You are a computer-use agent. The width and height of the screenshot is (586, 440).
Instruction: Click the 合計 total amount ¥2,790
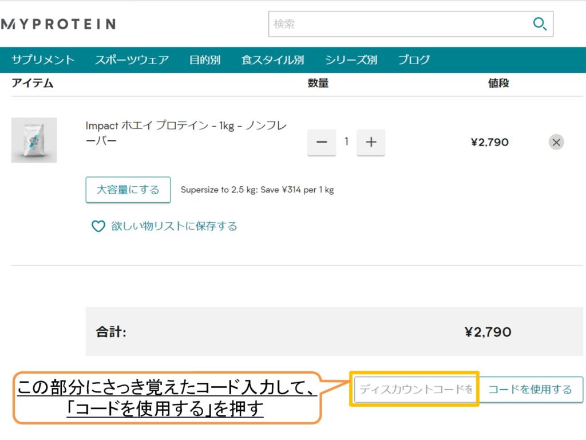point(488,332)
